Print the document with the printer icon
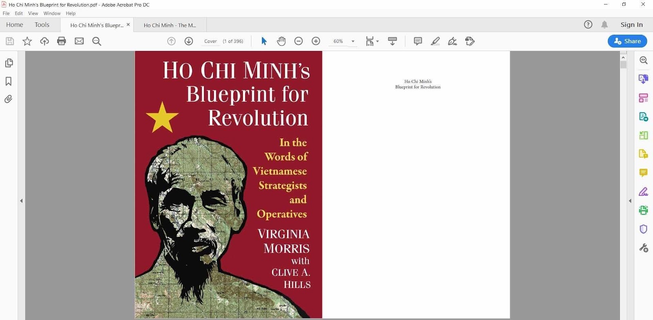 tap(62, 41)
